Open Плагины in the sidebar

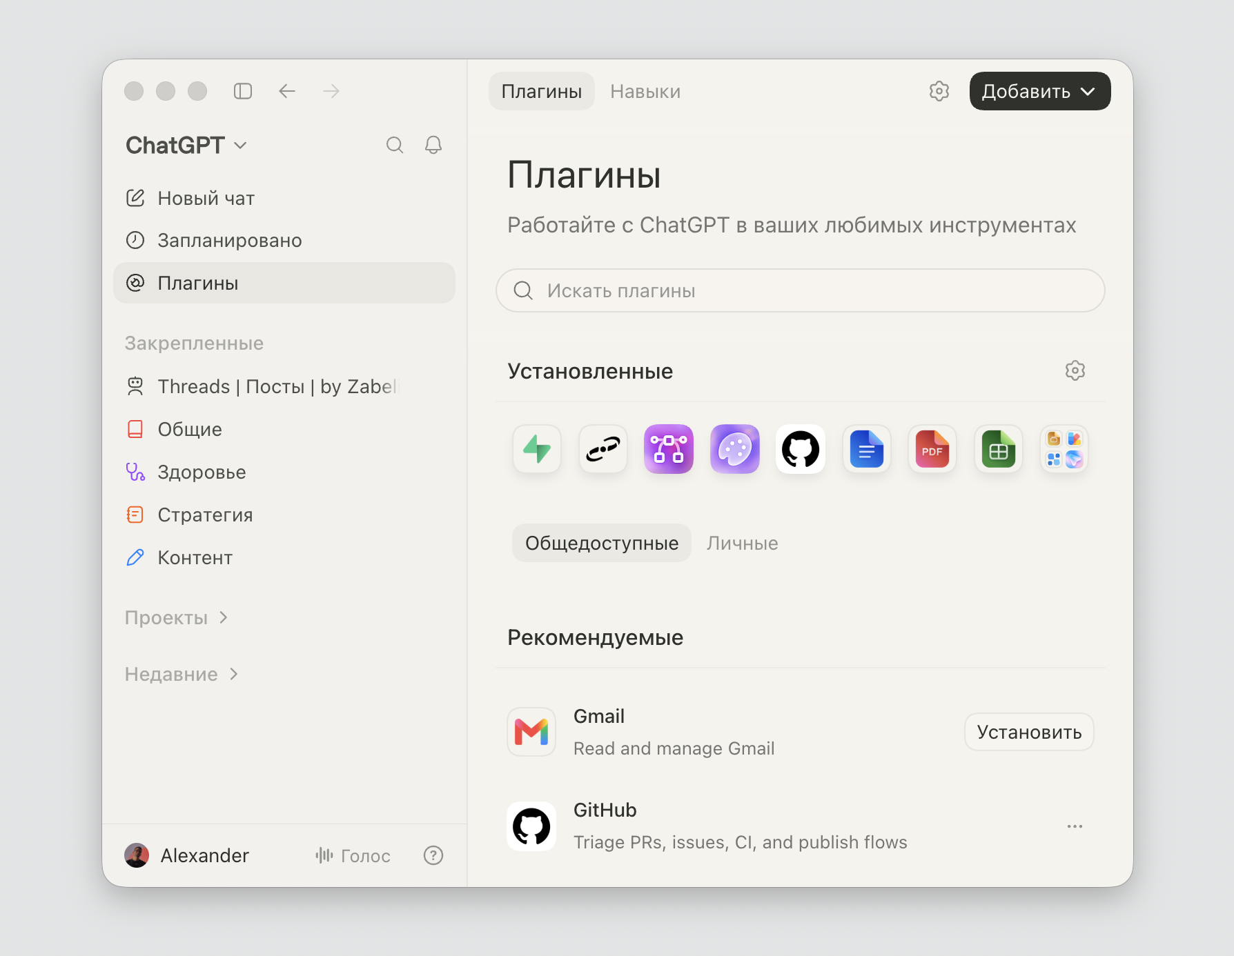pos(284,283)
